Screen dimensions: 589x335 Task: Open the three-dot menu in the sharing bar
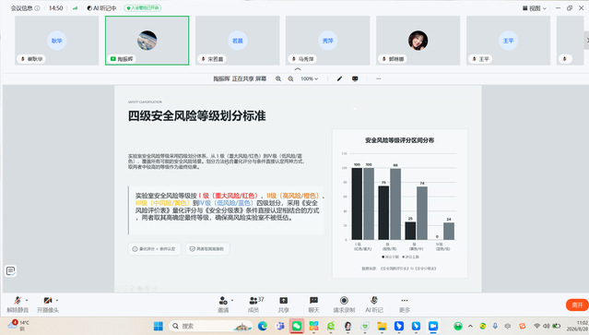pyautogui.click(x=378, y=79)
